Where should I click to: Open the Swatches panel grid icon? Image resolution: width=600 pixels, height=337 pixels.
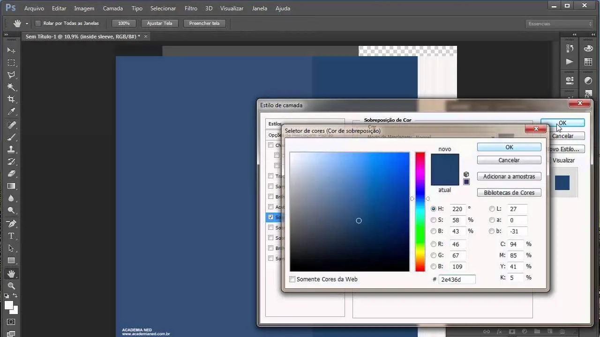click(588, 61)
